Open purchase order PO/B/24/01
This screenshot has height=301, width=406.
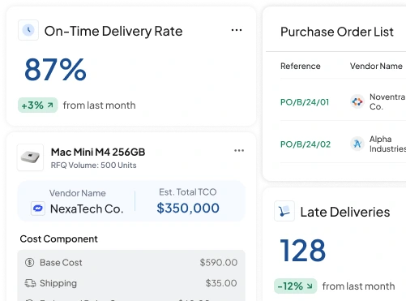pyautogui.click(x=305, y=102)
